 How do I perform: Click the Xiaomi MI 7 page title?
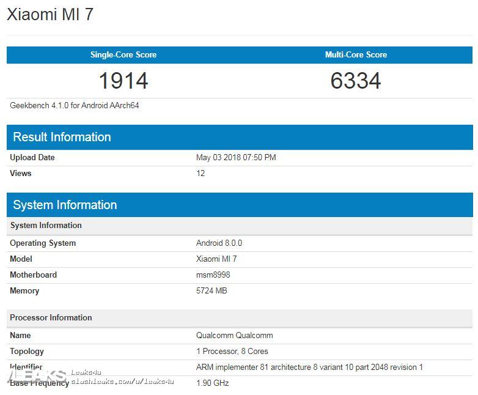click(50, 14)
